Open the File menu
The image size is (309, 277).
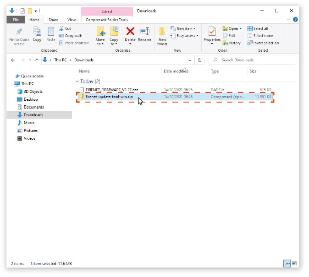pos(16,20)
